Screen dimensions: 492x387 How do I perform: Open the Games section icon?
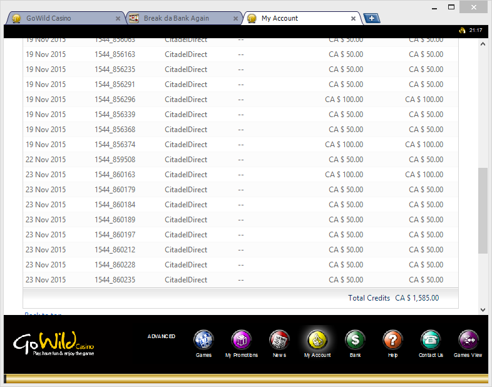(x=203, y=340)
